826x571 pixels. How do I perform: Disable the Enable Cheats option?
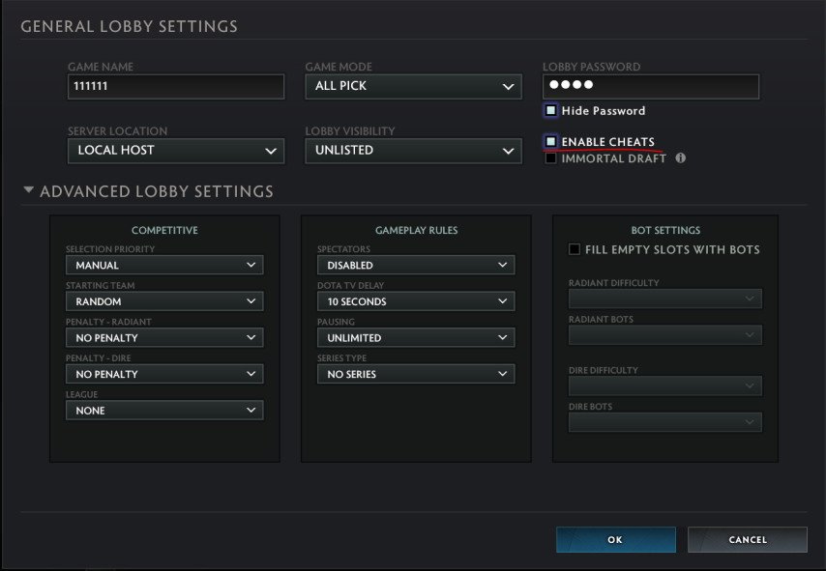(x=552, y=141)
